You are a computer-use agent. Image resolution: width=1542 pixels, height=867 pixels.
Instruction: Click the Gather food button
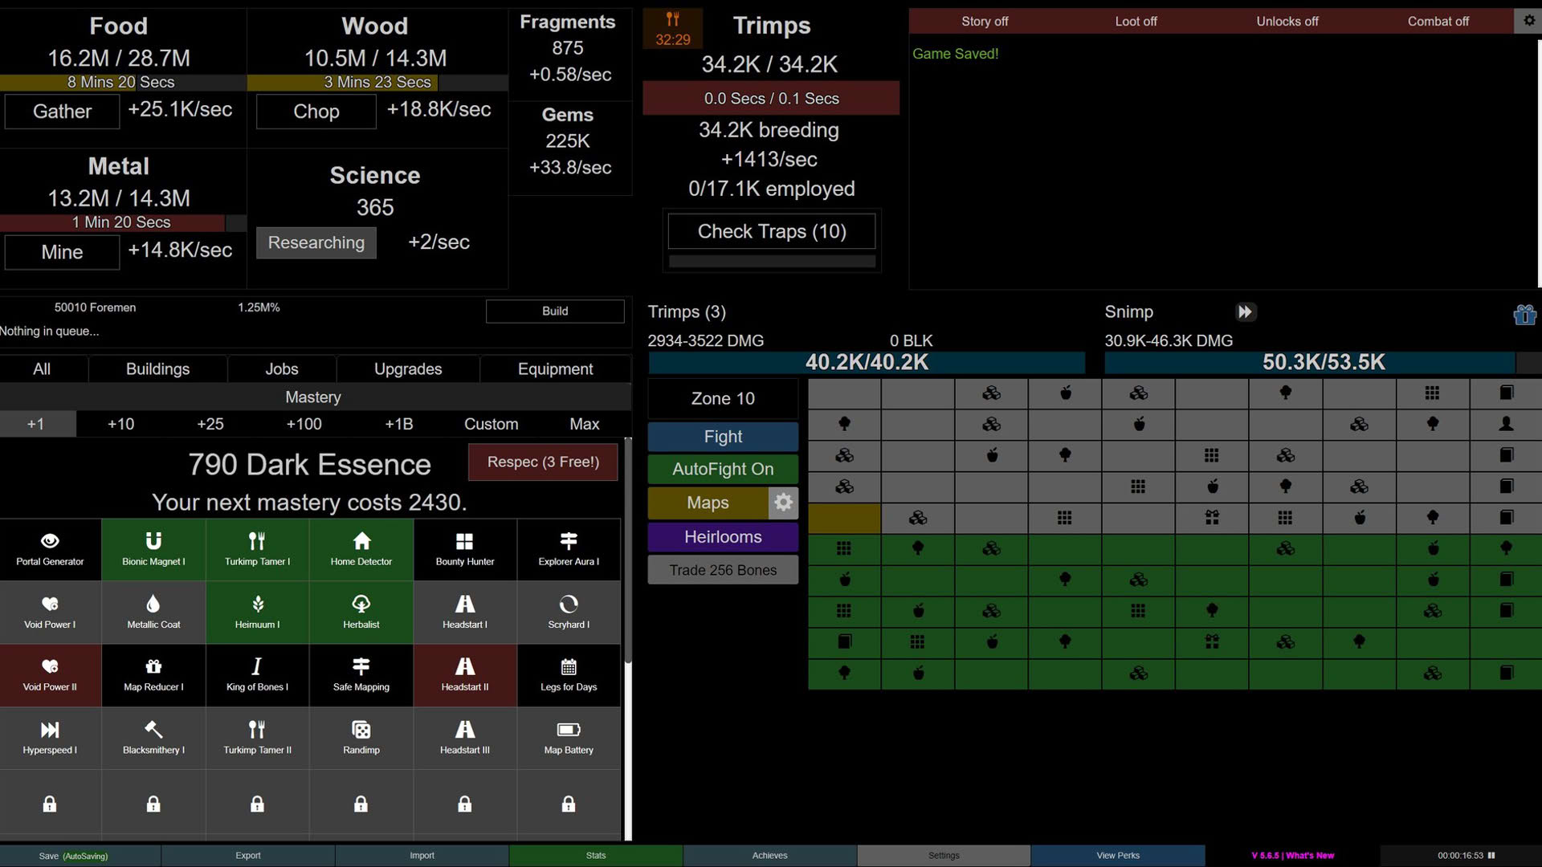[62, 112]
